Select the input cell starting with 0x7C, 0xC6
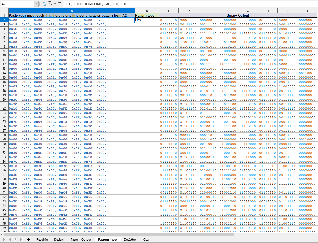Screen dimensions: 318x243 [72, 161]
